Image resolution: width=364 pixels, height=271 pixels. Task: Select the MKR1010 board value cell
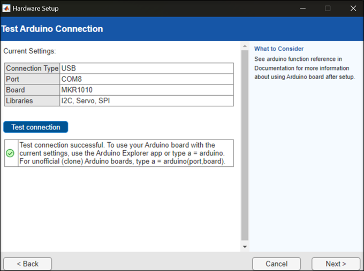(x=146, y=90)
